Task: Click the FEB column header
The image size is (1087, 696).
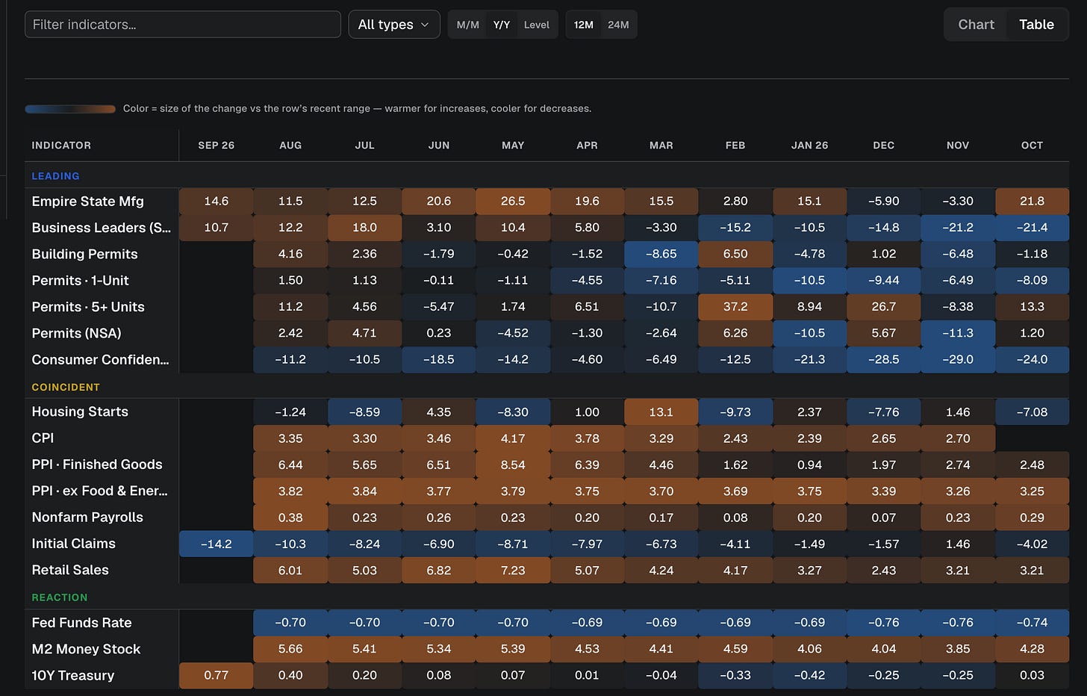Action: 735,146
